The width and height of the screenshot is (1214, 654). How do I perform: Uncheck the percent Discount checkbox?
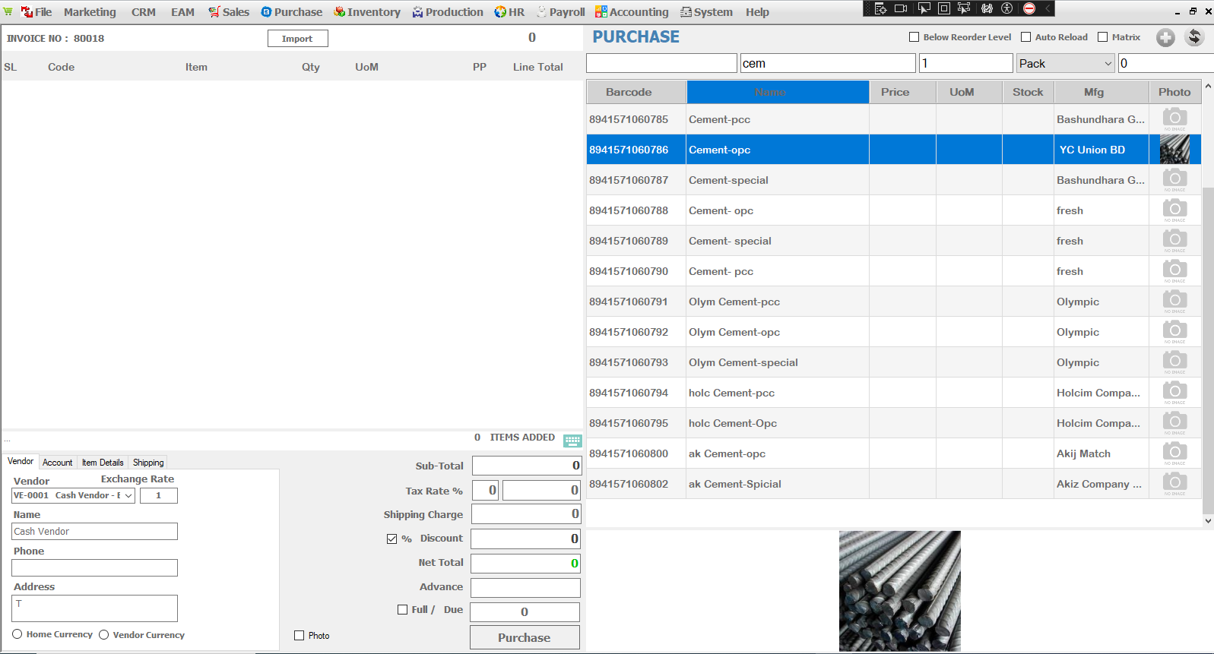coord(392,539)
